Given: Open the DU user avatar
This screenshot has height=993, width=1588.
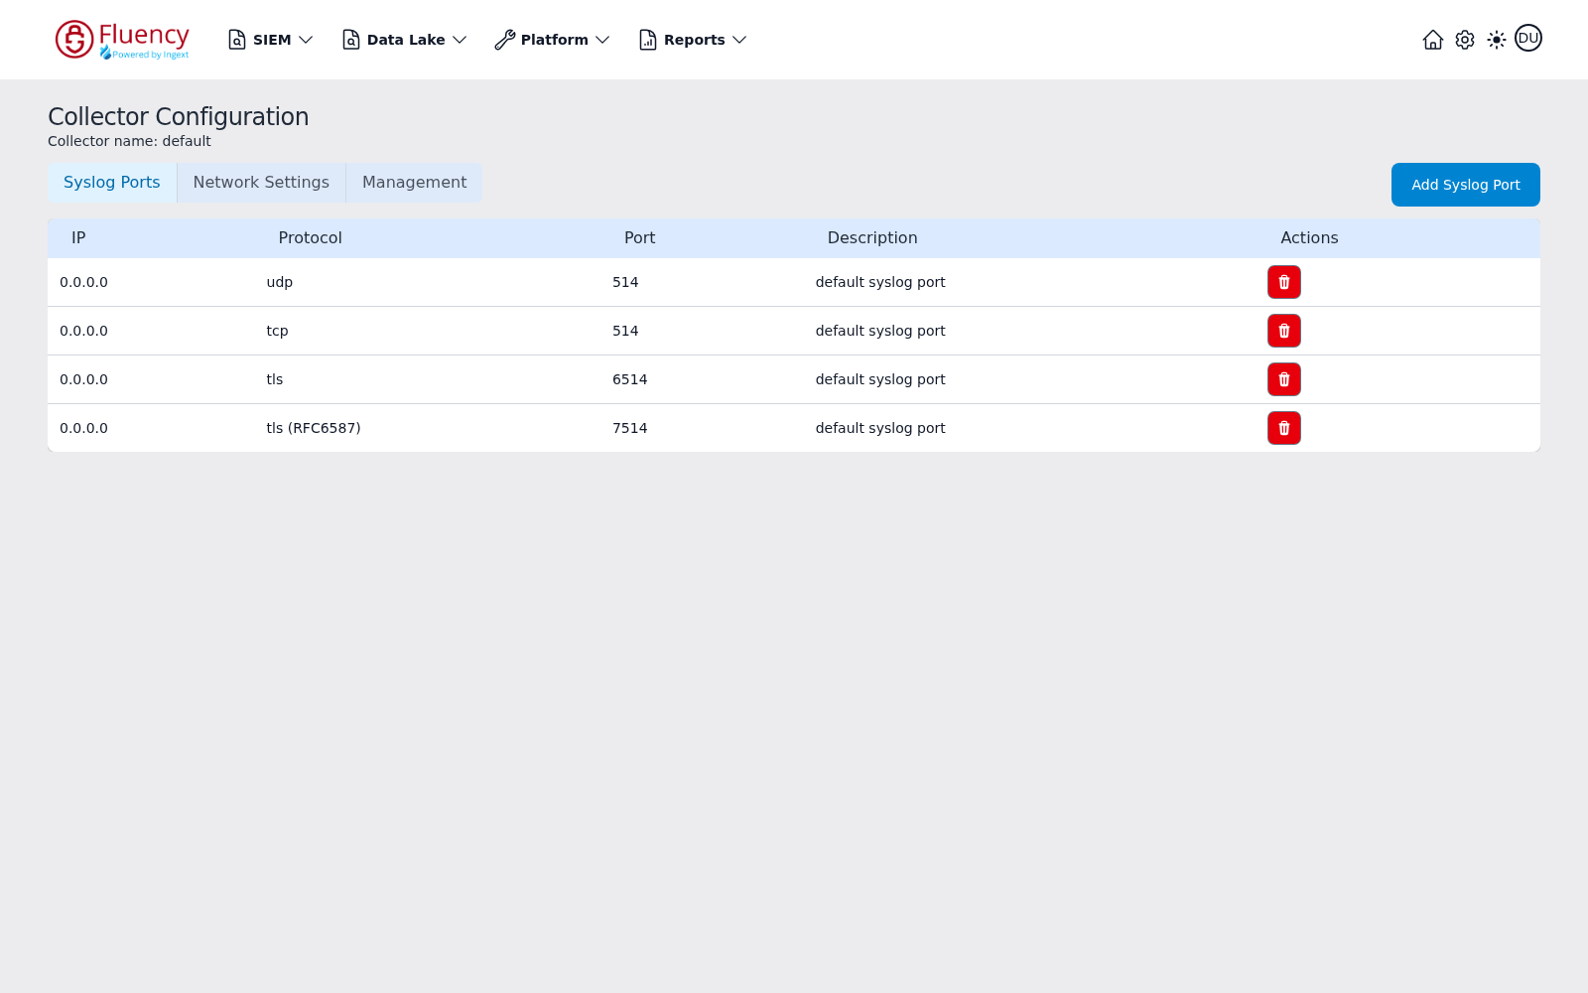Looking at the screenshot, I should pos(1528,38).
